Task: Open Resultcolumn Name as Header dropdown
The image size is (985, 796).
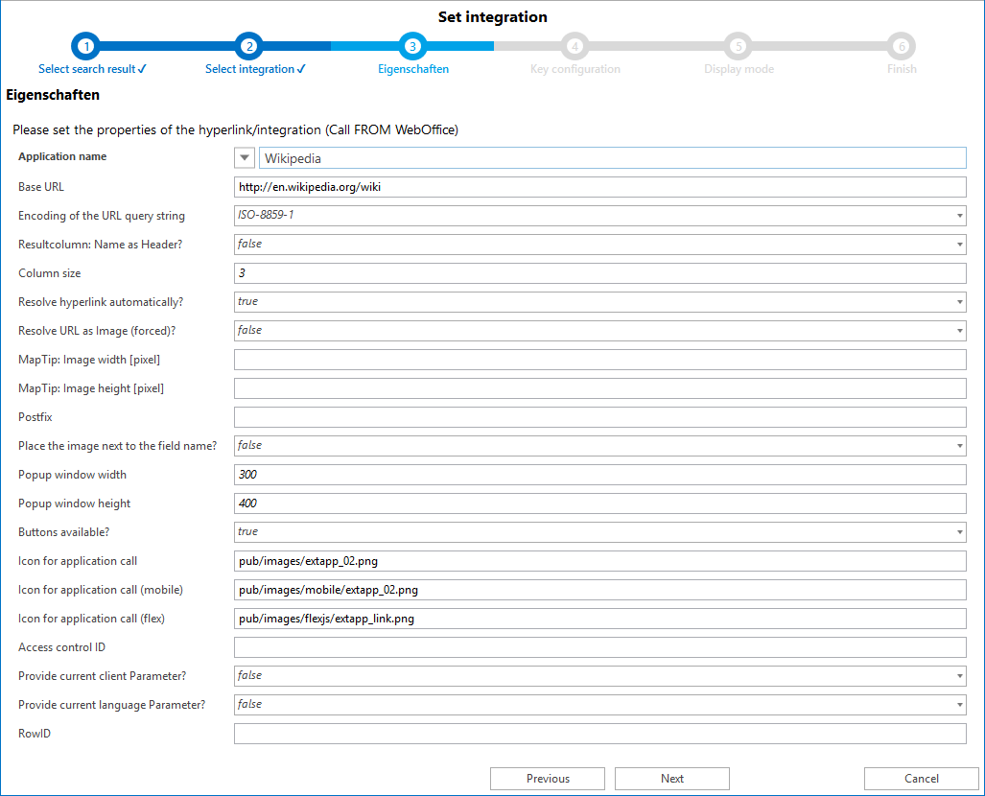Action: (x=959, y=245)
